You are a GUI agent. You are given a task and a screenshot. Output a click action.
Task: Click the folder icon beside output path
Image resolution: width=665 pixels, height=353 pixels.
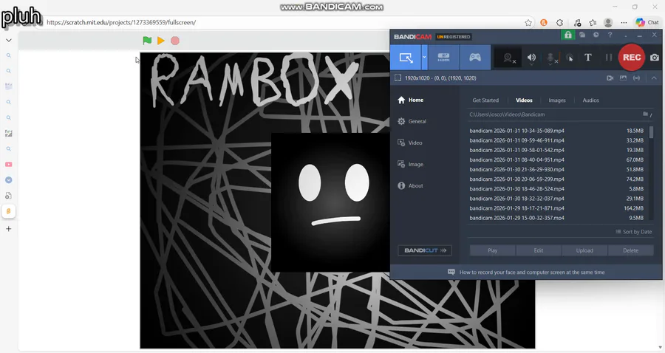tap(646, 114)
